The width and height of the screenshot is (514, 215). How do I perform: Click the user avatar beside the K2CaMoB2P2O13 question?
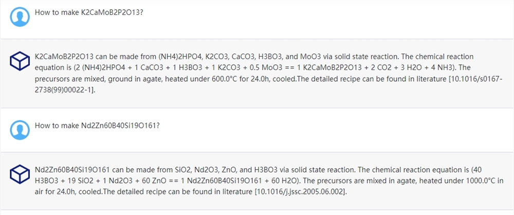click(20, 17)
